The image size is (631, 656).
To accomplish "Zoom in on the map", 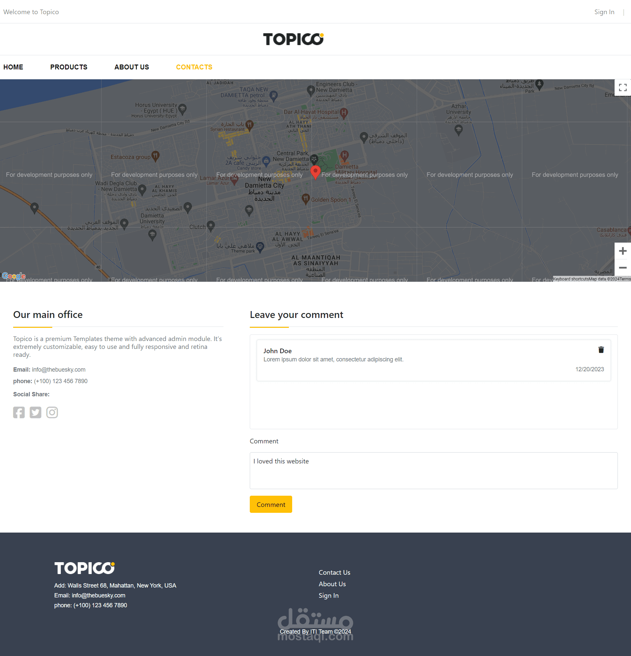I will tap(622, 251).
